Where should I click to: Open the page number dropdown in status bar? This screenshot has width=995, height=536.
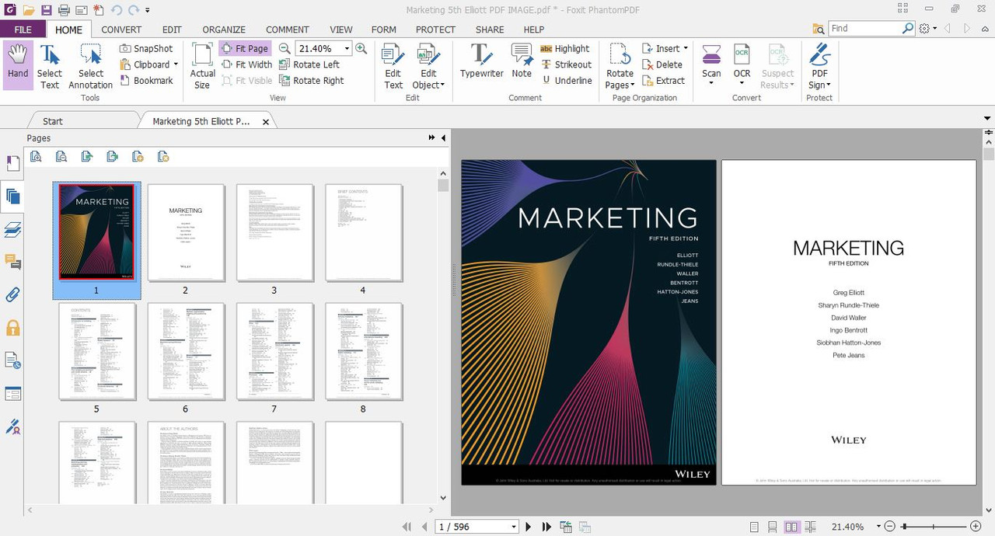coord(514,527)
